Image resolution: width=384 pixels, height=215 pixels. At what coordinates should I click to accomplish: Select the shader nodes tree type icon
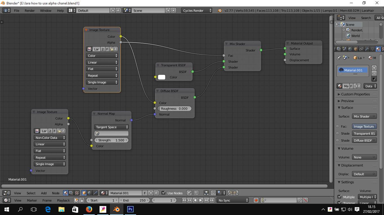point(66,193)
